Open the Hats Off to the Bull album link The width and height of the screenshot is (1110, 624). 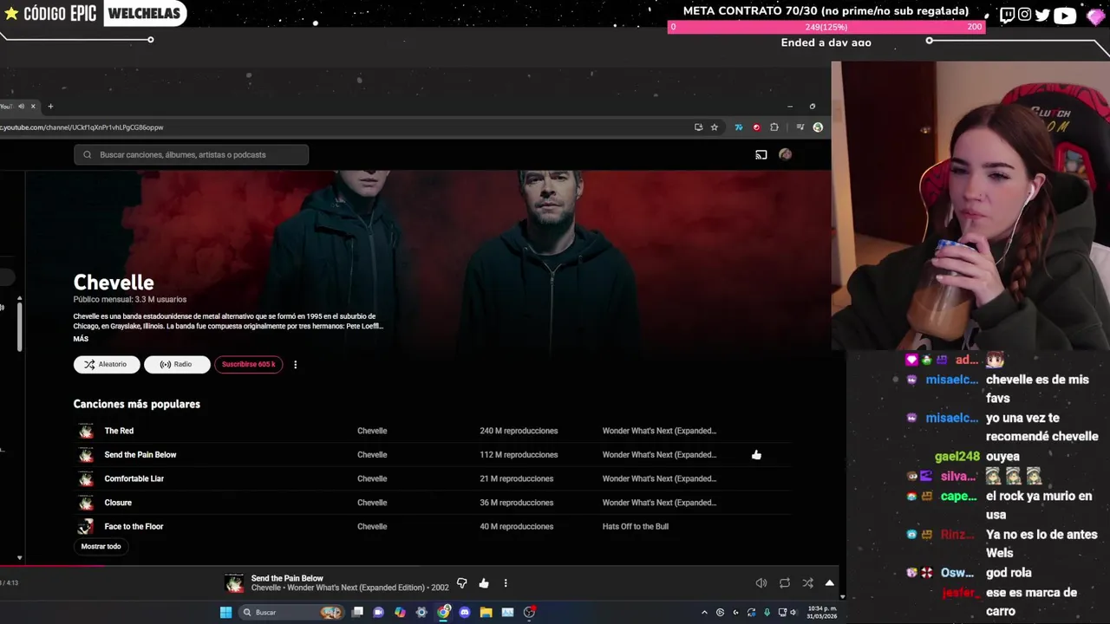636,527
